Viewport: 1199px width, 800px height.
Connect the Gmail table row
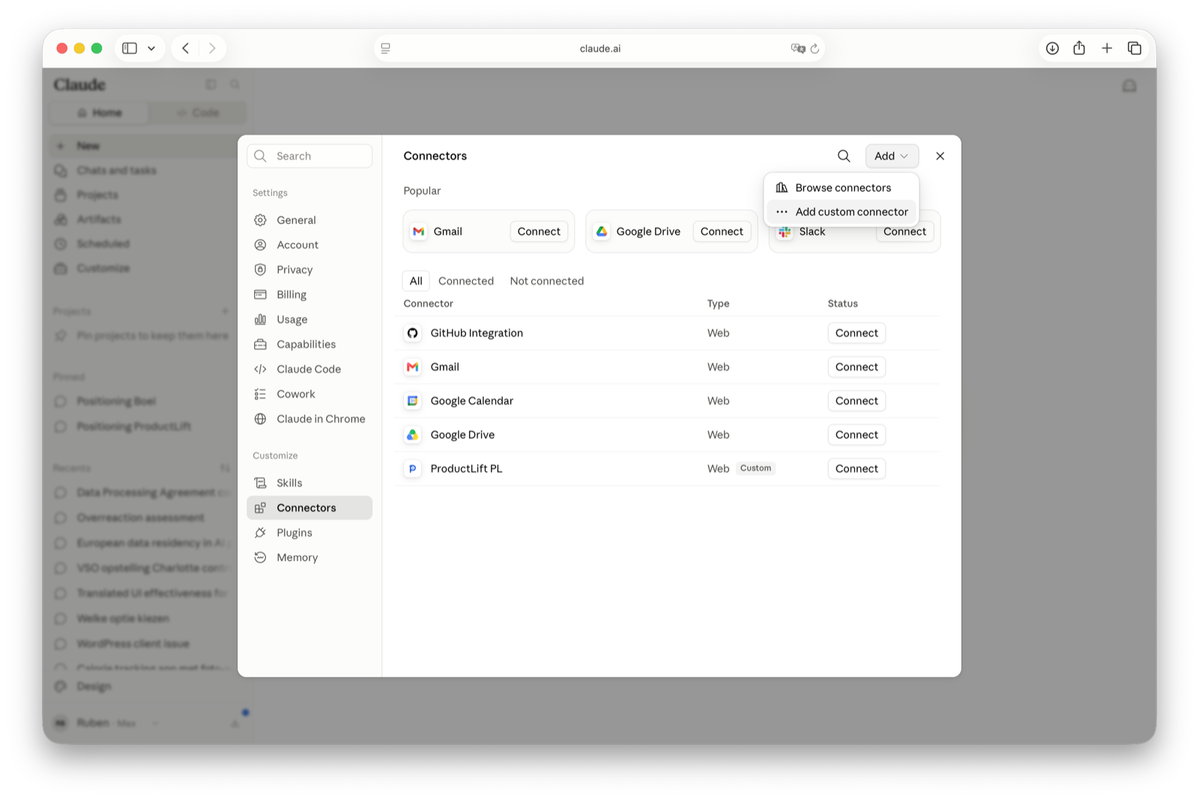coord(857,367)
